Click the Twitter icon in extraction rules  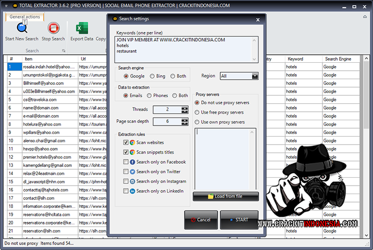click(132, 172)
